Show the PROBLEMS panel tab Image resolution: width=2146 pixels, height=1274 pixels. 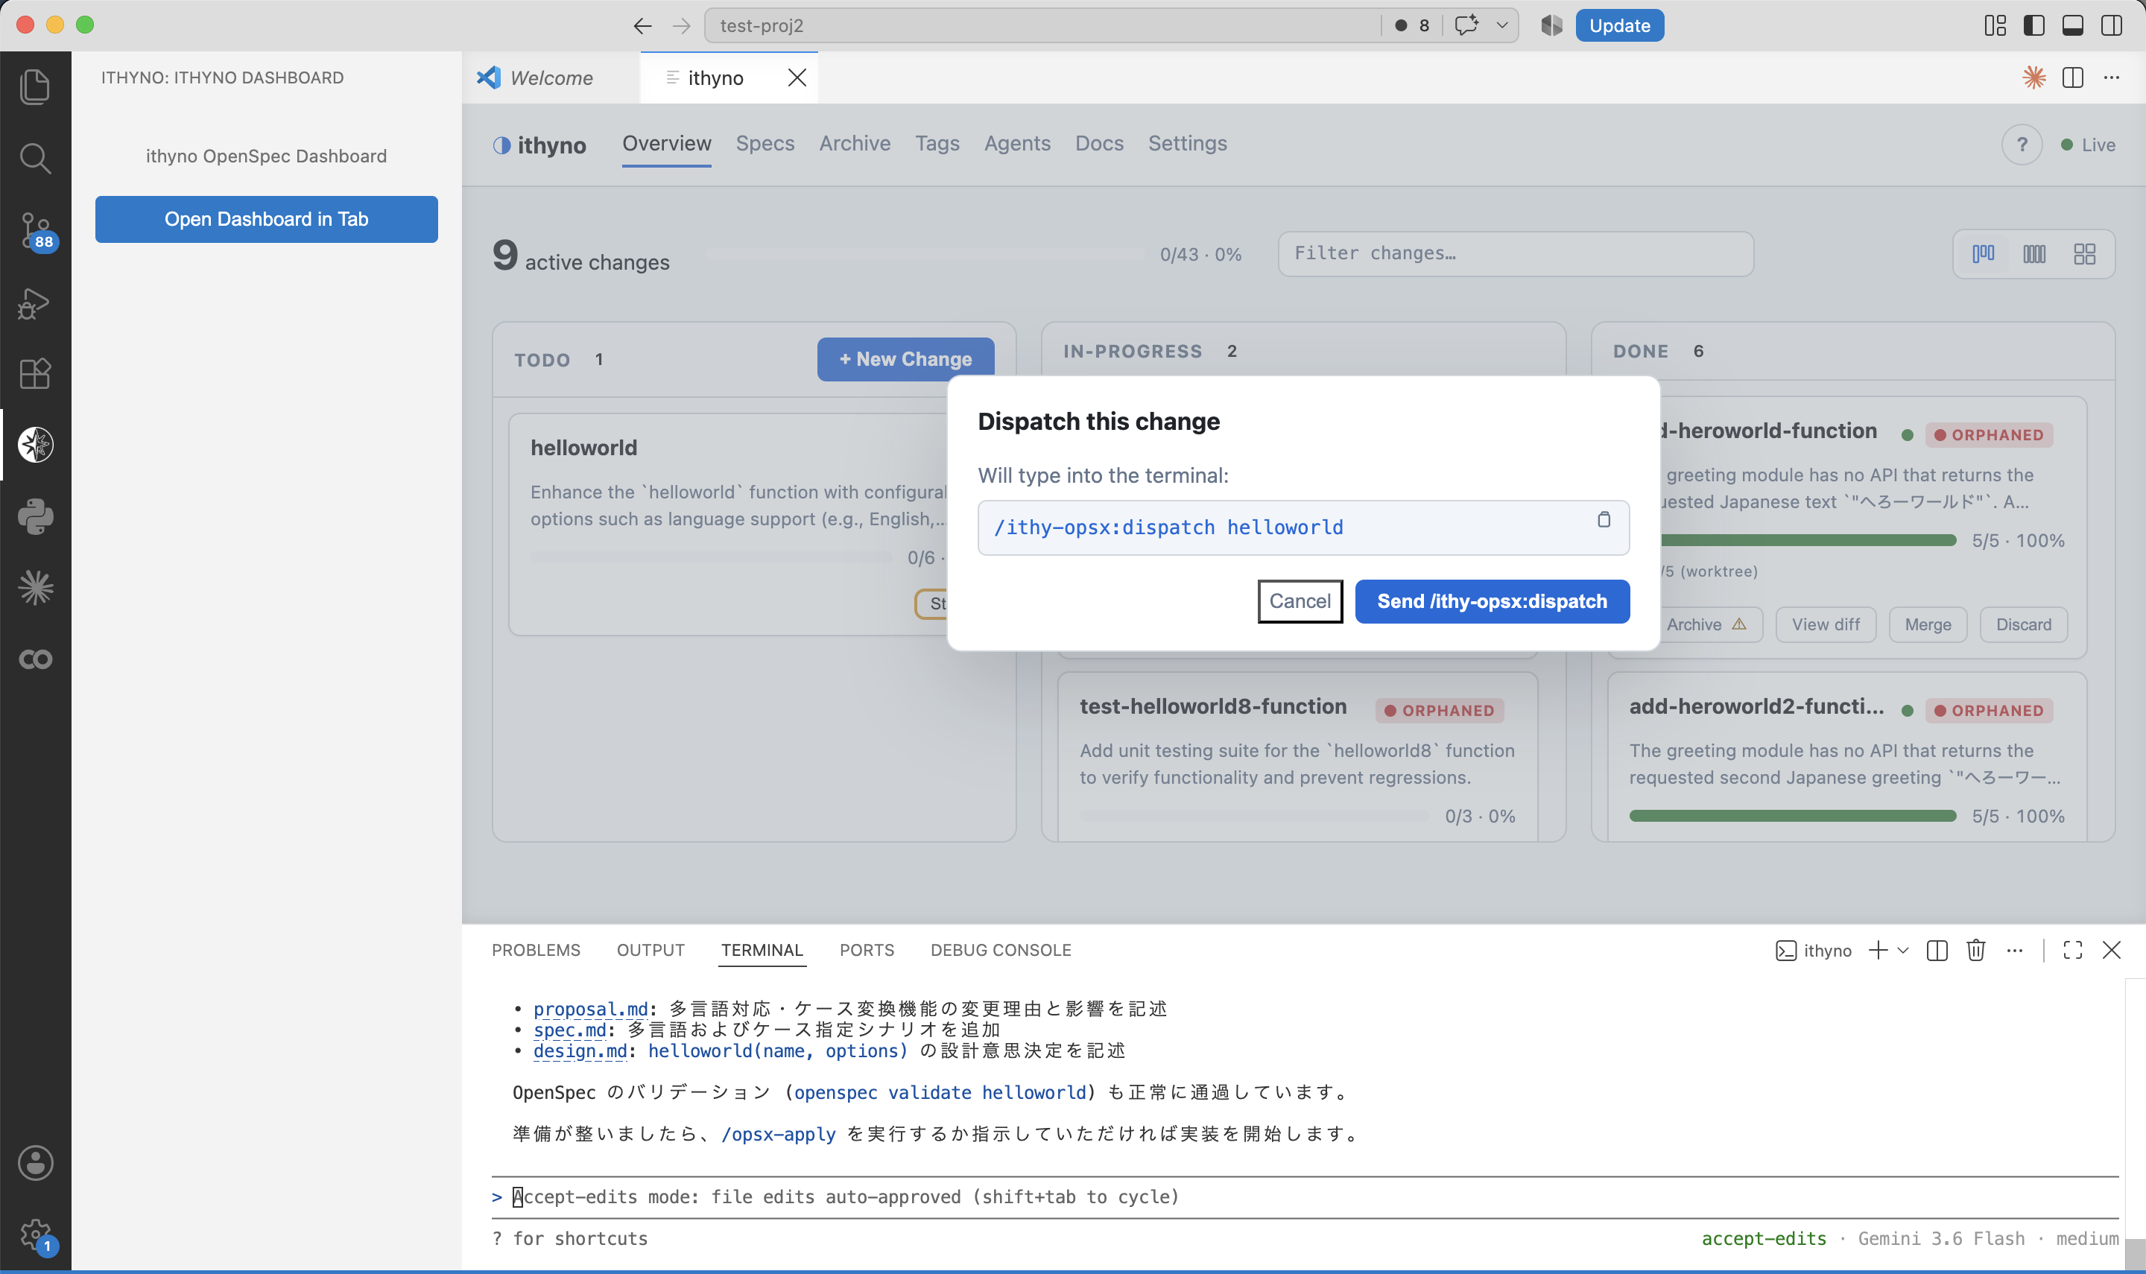[x=536, y=951]
